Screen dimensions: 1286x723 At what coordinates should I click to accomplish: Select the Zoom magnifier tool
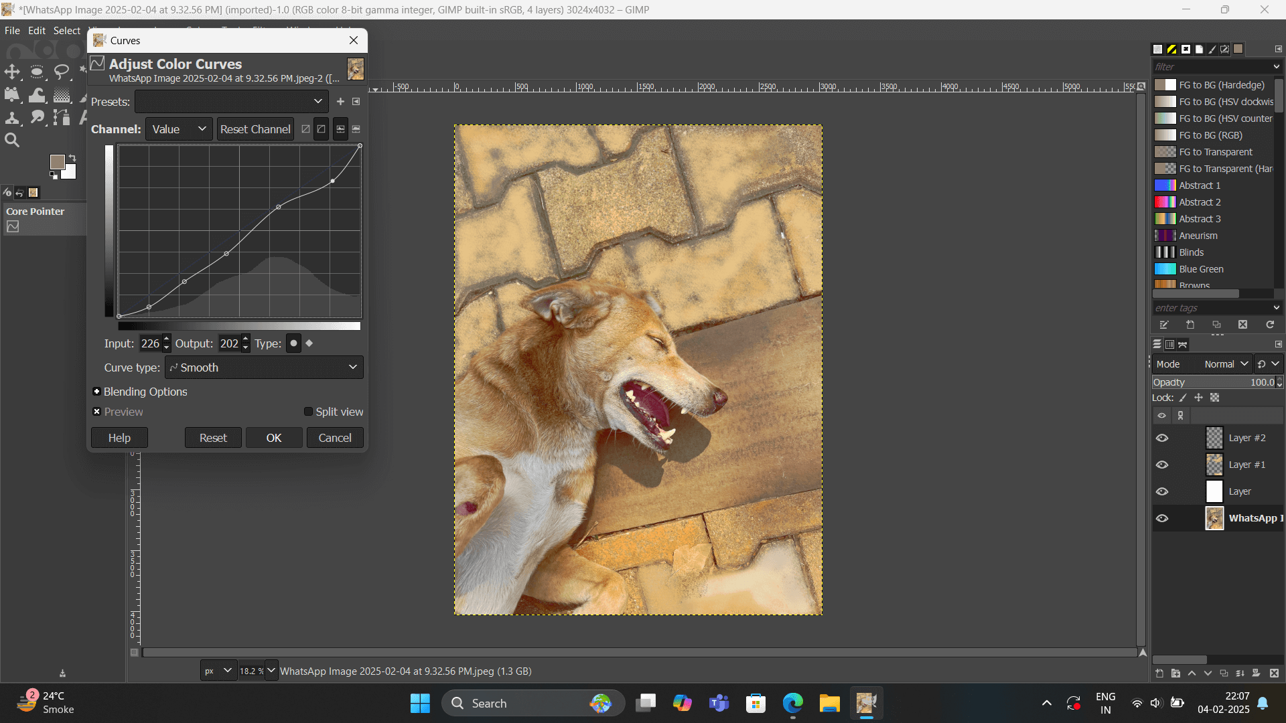coord(13,140)
